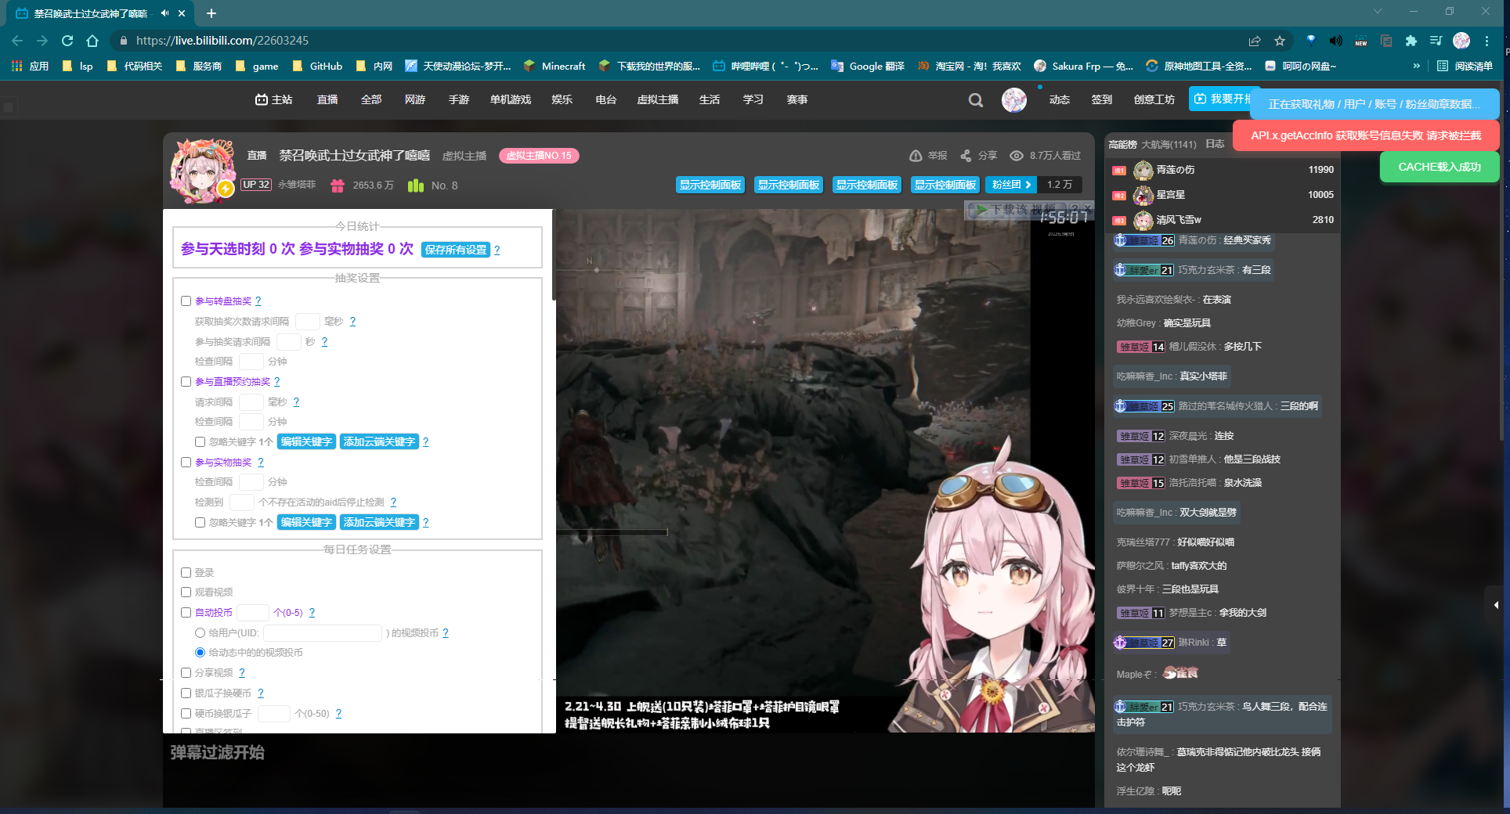This screenshot has height=814, width=1510.
Task: Enable 参与转盘抽奖 checkbox
Action: 186,301
